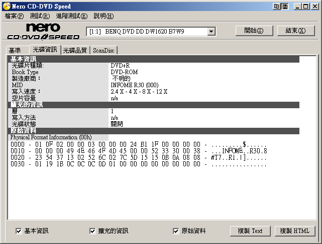
Task: Click the MID value INFOME R30 (000)
Action: click(x=135, y=85)
